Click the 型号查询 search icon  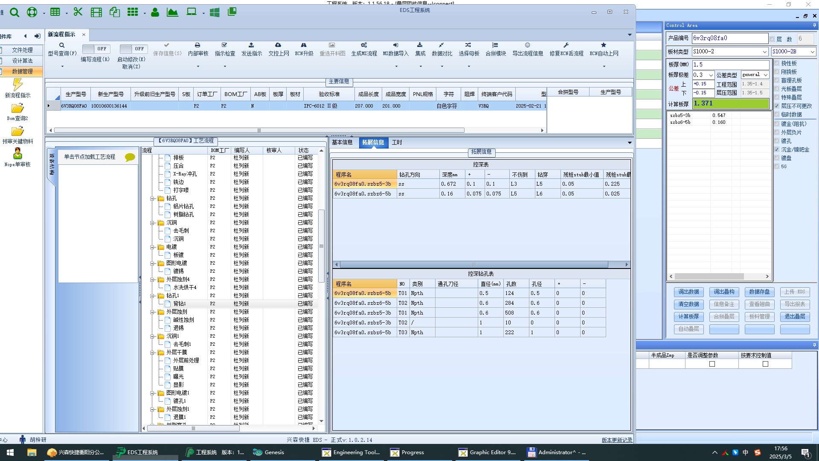tap(62, 45)
